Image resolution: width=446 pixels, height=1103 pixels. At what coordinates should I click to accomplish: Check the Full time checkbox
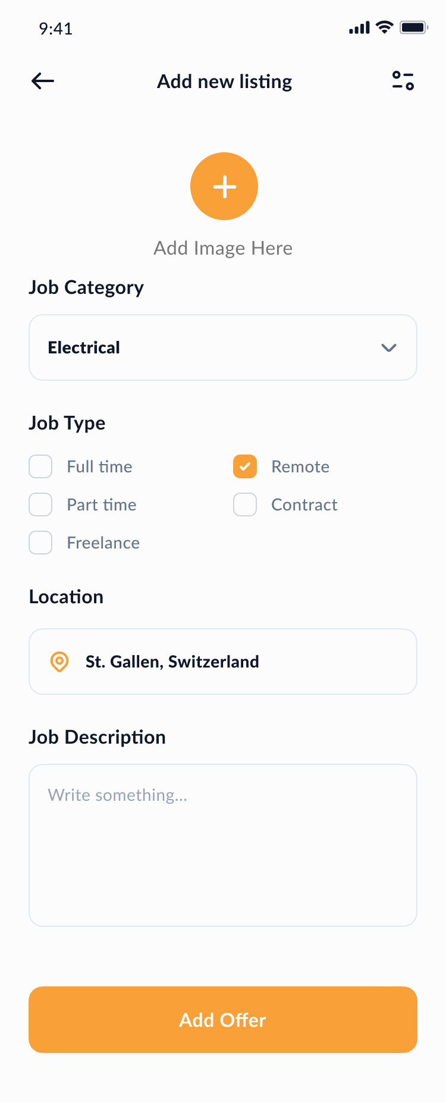pyautogui.click(x=40, y=466)
